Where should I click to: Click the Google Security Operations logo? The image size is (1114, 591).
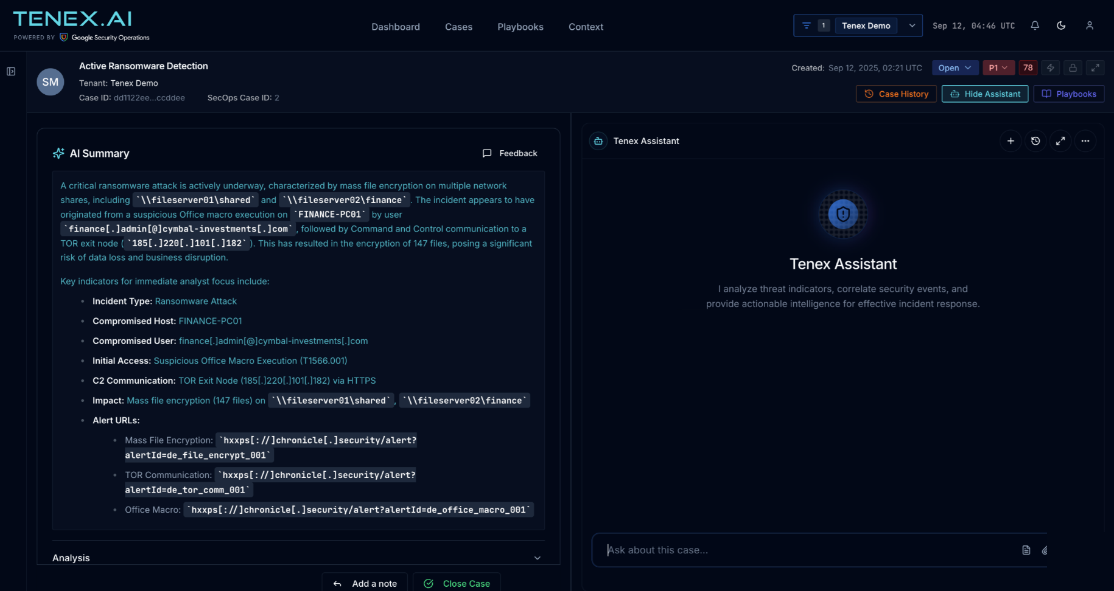104,38
